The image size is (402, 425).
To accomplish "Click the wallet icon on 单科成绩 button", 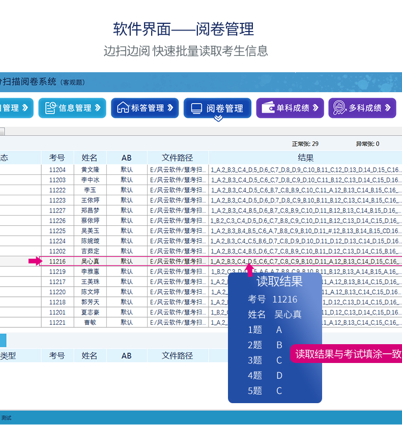I will (268, 108).
